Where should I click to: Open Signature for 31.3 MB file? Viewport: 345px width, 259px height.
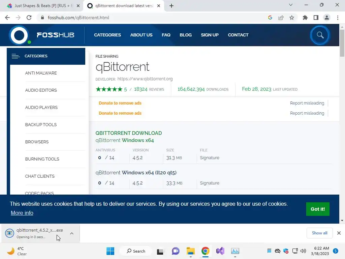click(x=210, y=157)
